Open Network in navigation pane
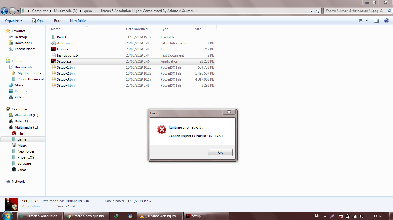The image size is (393, 220). tap(18, 182)
